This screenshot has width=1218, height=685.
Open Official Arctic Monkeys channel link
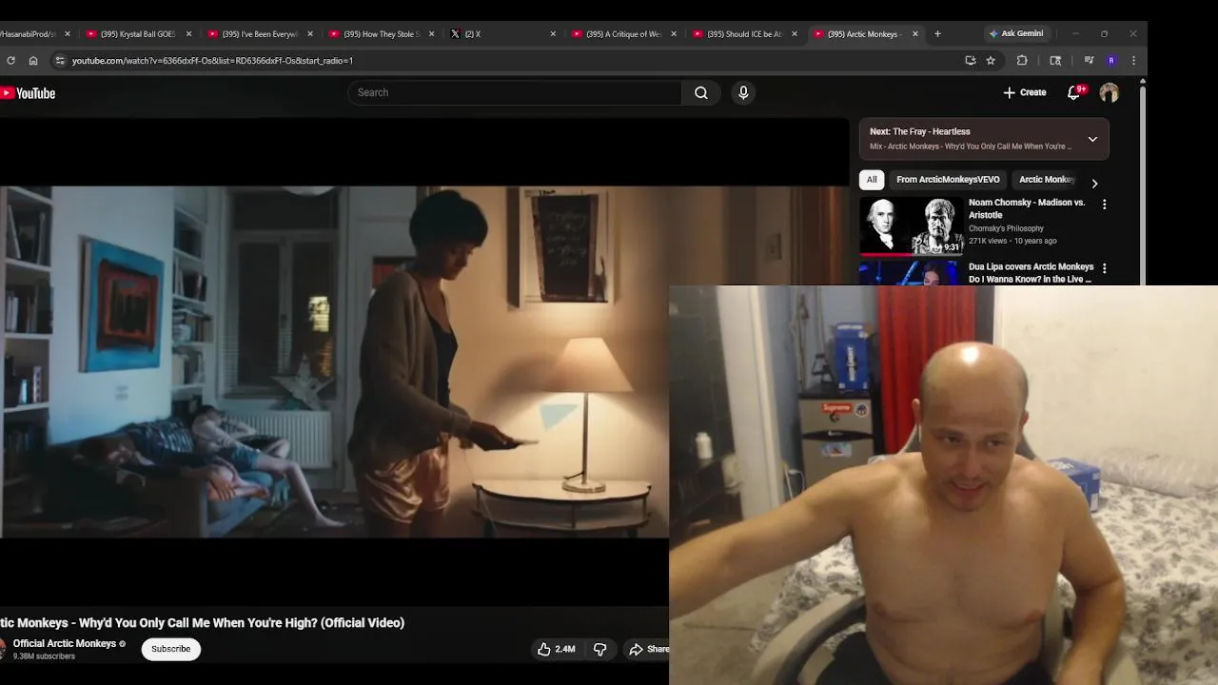[65, 643]
